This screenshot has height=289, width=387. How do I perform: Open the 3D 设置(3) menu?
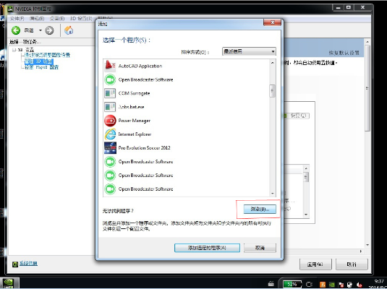pos(81,19)
